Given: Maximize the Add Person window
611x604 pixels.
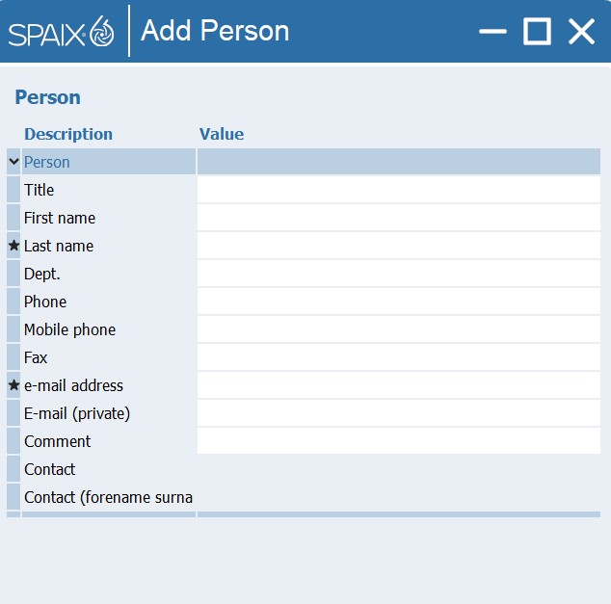Looking at the screenshot, I should (537, 31).
